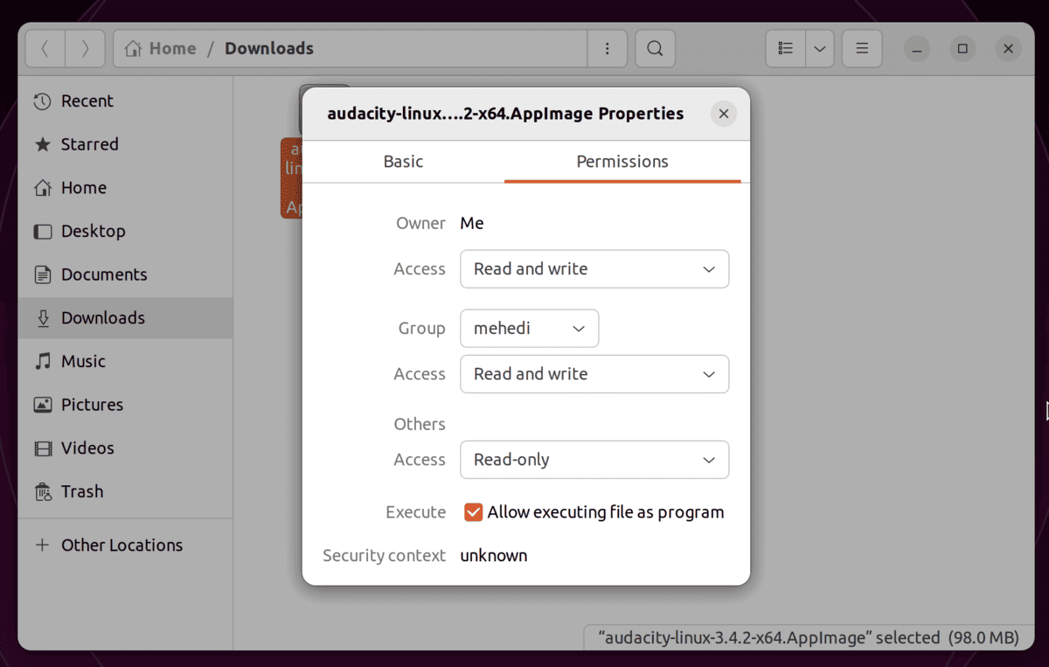Click the Music note icon
The height and width of the screenshot is (667, 1049).
[42, 361]
